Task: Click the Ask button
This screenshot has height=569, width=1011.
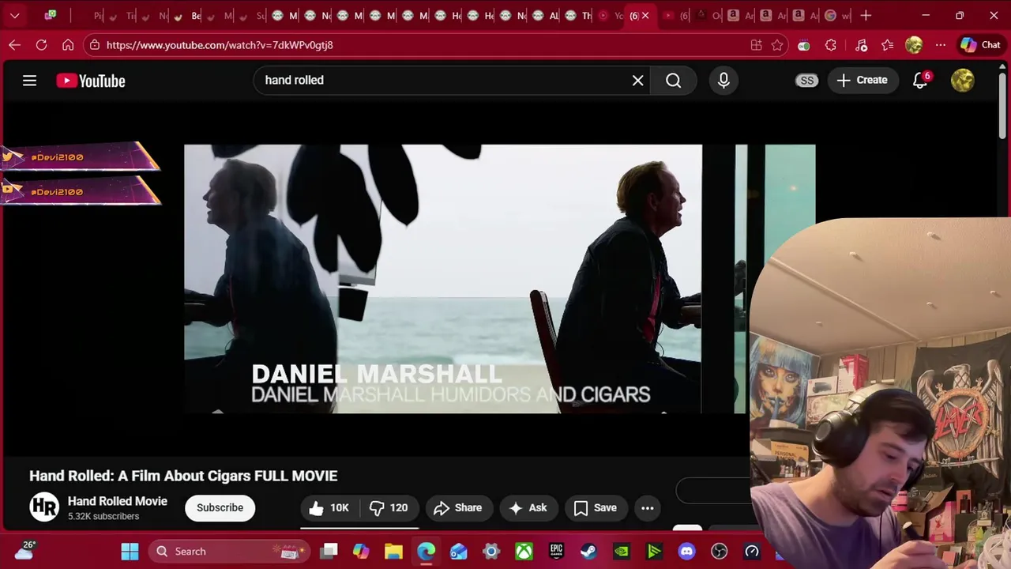Action: pyautogui.click(x=528, y=508)
